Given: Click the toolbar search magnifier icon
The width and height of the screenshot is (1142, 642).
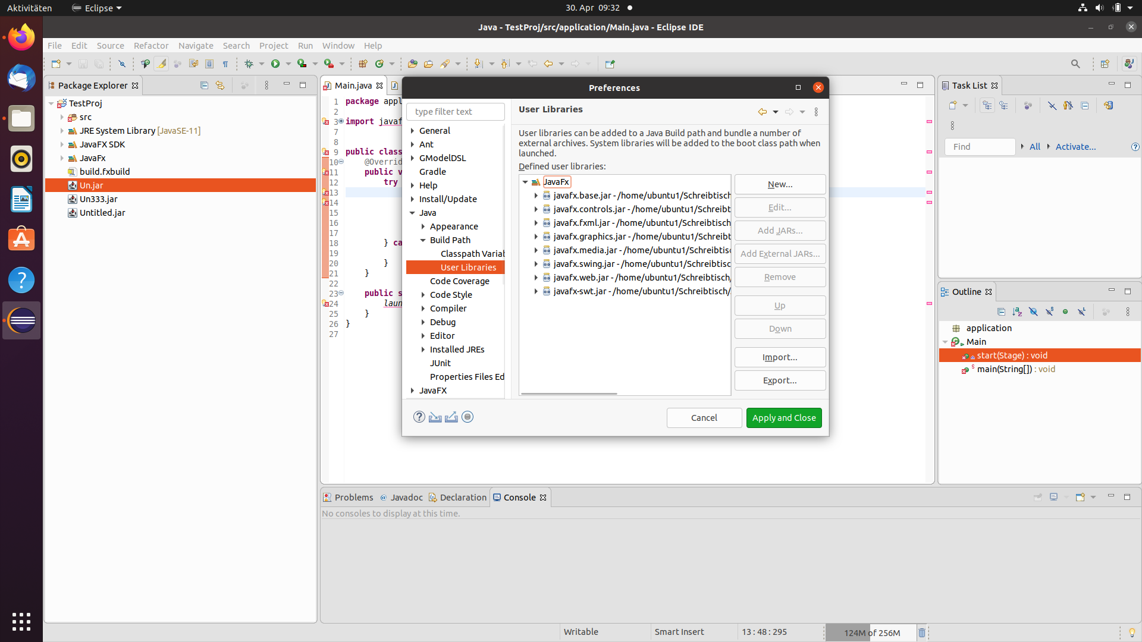Looking at the screenshot, I should coord(1075,64).
